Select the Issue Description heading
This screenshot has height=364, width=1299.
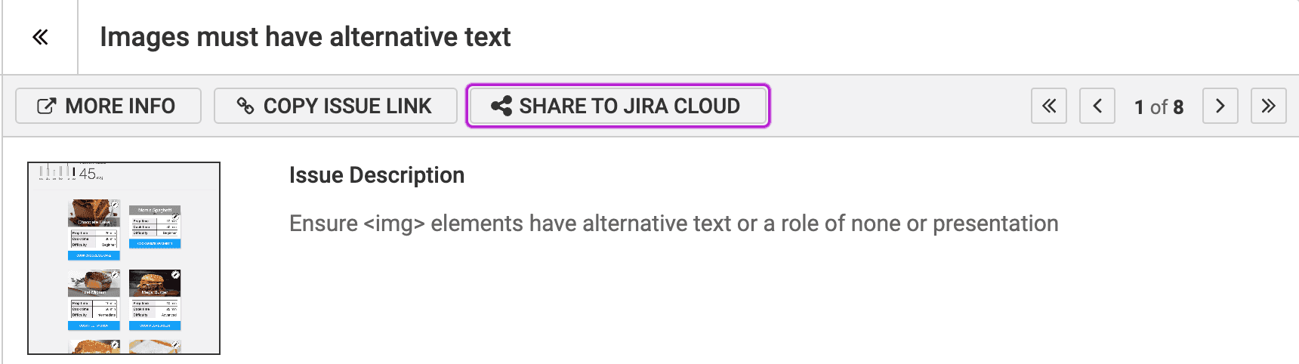pos(376,175)
